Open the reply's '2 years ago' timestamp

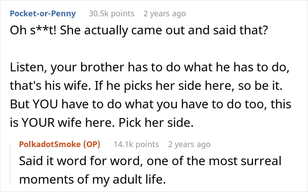pos(189,144)
